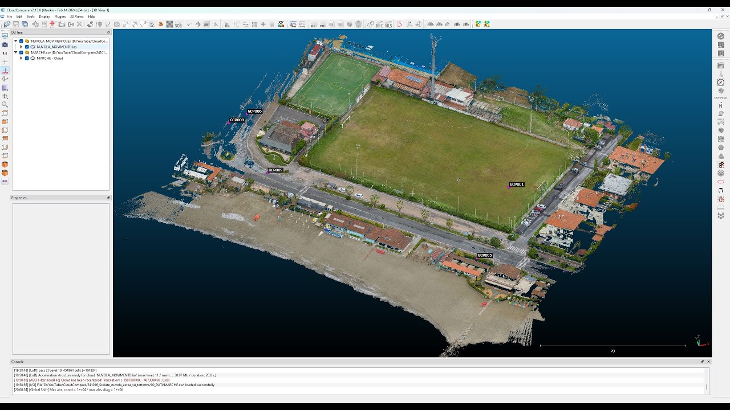The height and width of the screenshot is (410, 730).
Task: Click the red ellipse plugin icon
Action: click(721, 182)
